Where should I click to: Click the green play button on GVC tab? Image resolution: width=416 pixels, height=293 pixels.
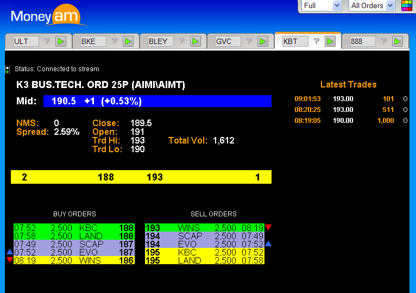[263, 41]
